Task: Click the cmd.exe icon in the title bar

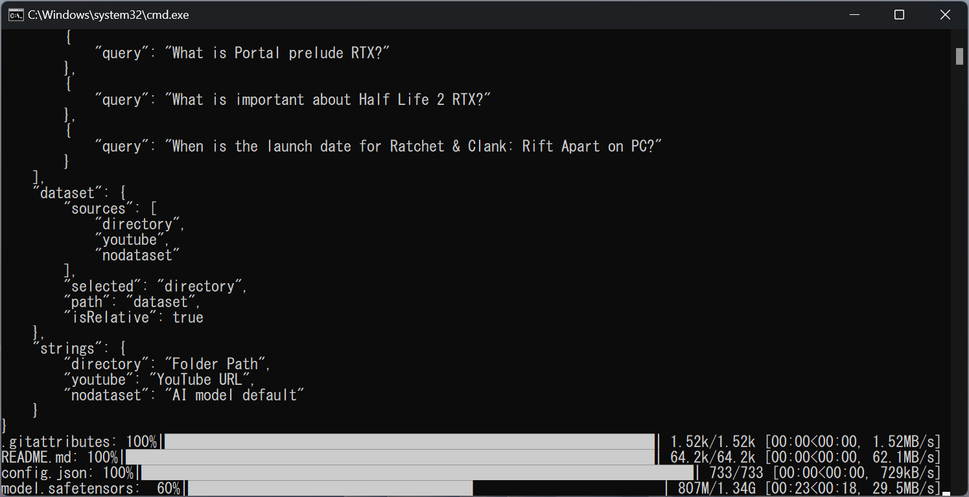Action: click(x=15, y=14)
